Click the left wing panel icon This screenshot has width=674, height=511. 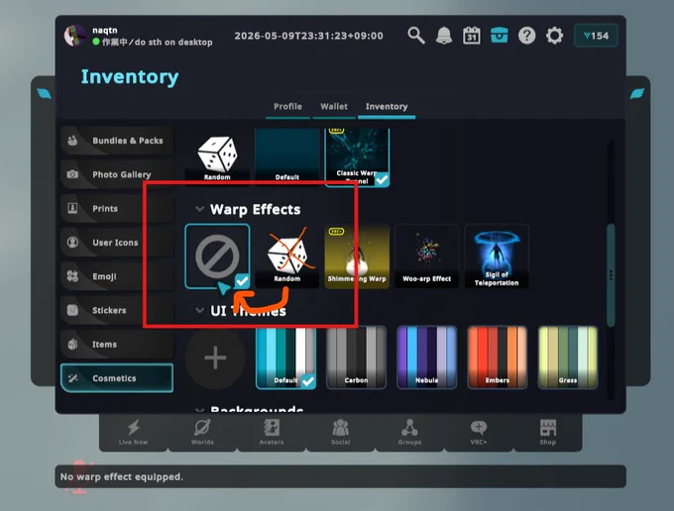(x=44, y=93)
